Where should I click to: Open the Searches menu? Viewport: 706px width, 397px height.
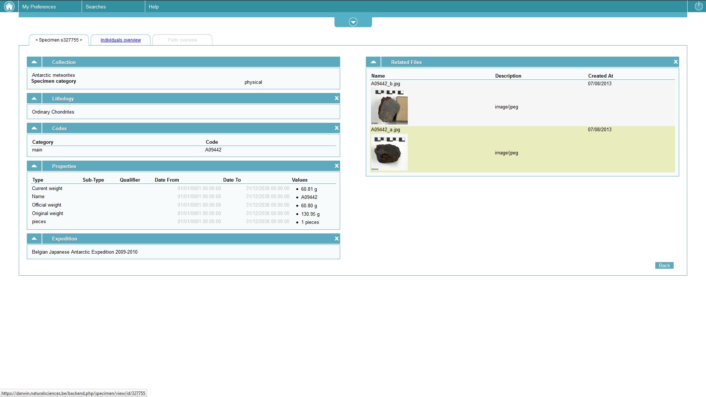coord(96,7)
